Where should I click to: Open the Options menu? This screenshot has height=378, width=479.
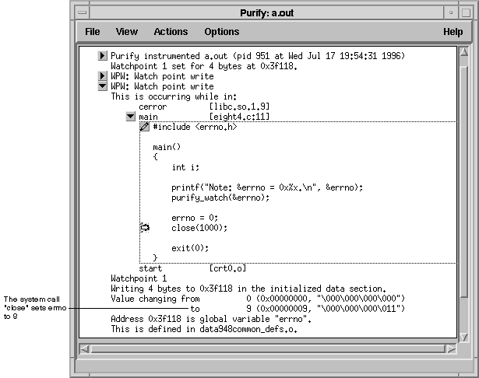coord(222,32)
